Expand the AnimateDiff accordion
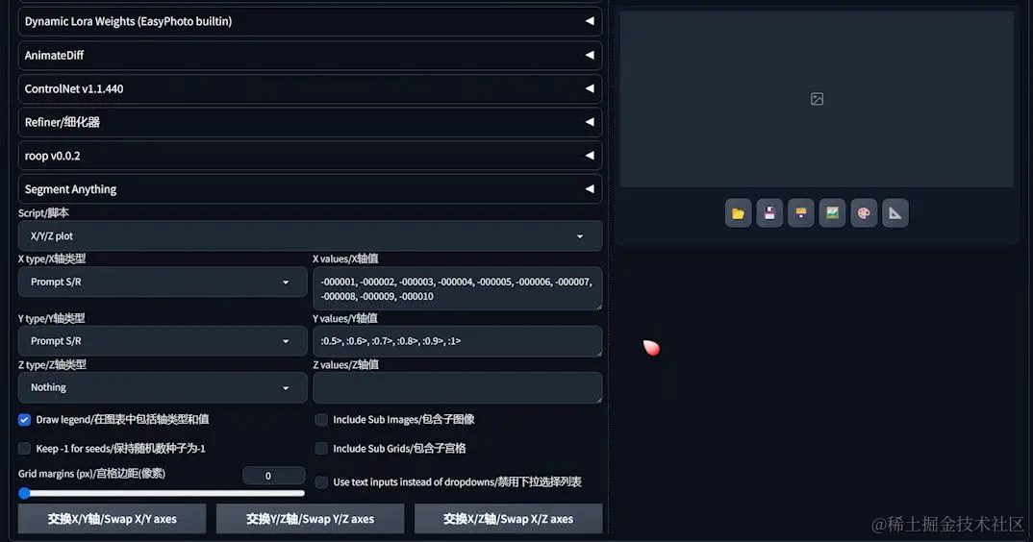Image resolution: width=1033 pixels, height=542 pixels. click(x=310, y=56)
